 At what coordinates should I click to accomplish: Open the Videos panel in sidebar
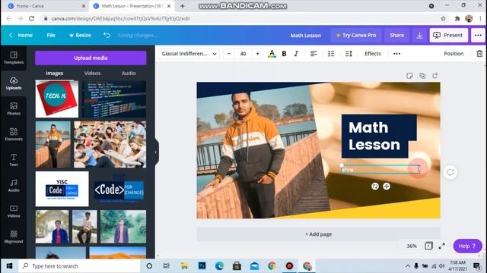coord(14,211)
